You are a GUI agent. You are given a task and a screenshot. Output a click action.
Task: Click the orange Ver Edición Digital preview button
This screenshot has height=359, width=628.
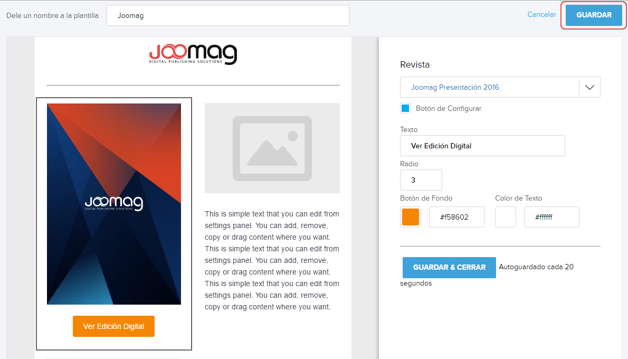[113, 326]
